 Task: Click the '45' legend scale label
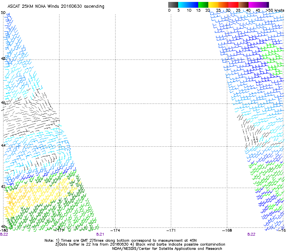click(258, 10)
